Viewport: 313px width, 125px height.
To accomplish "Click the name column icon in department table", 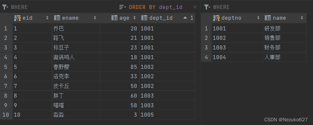I will 268,18.
